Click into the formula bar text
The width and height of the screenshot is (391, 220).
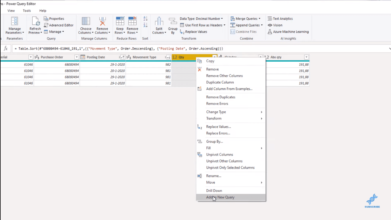(x=119, y=49)
